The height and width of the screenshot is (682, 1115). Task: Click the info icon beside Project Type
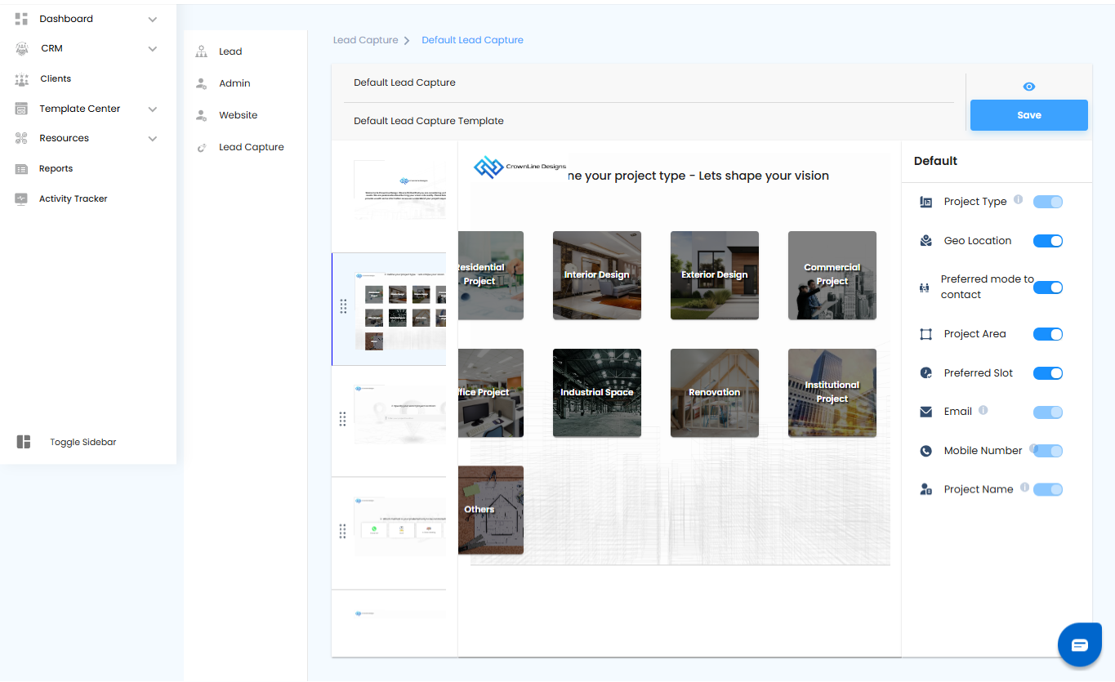pyautogui.click(x=1018, y=199)
